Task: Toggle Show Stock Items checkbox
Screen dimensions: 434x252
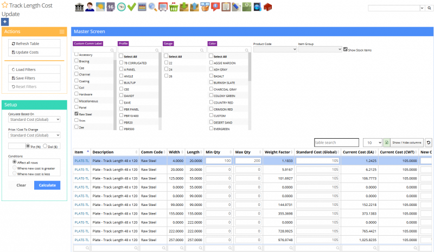Action: [346, 49]
